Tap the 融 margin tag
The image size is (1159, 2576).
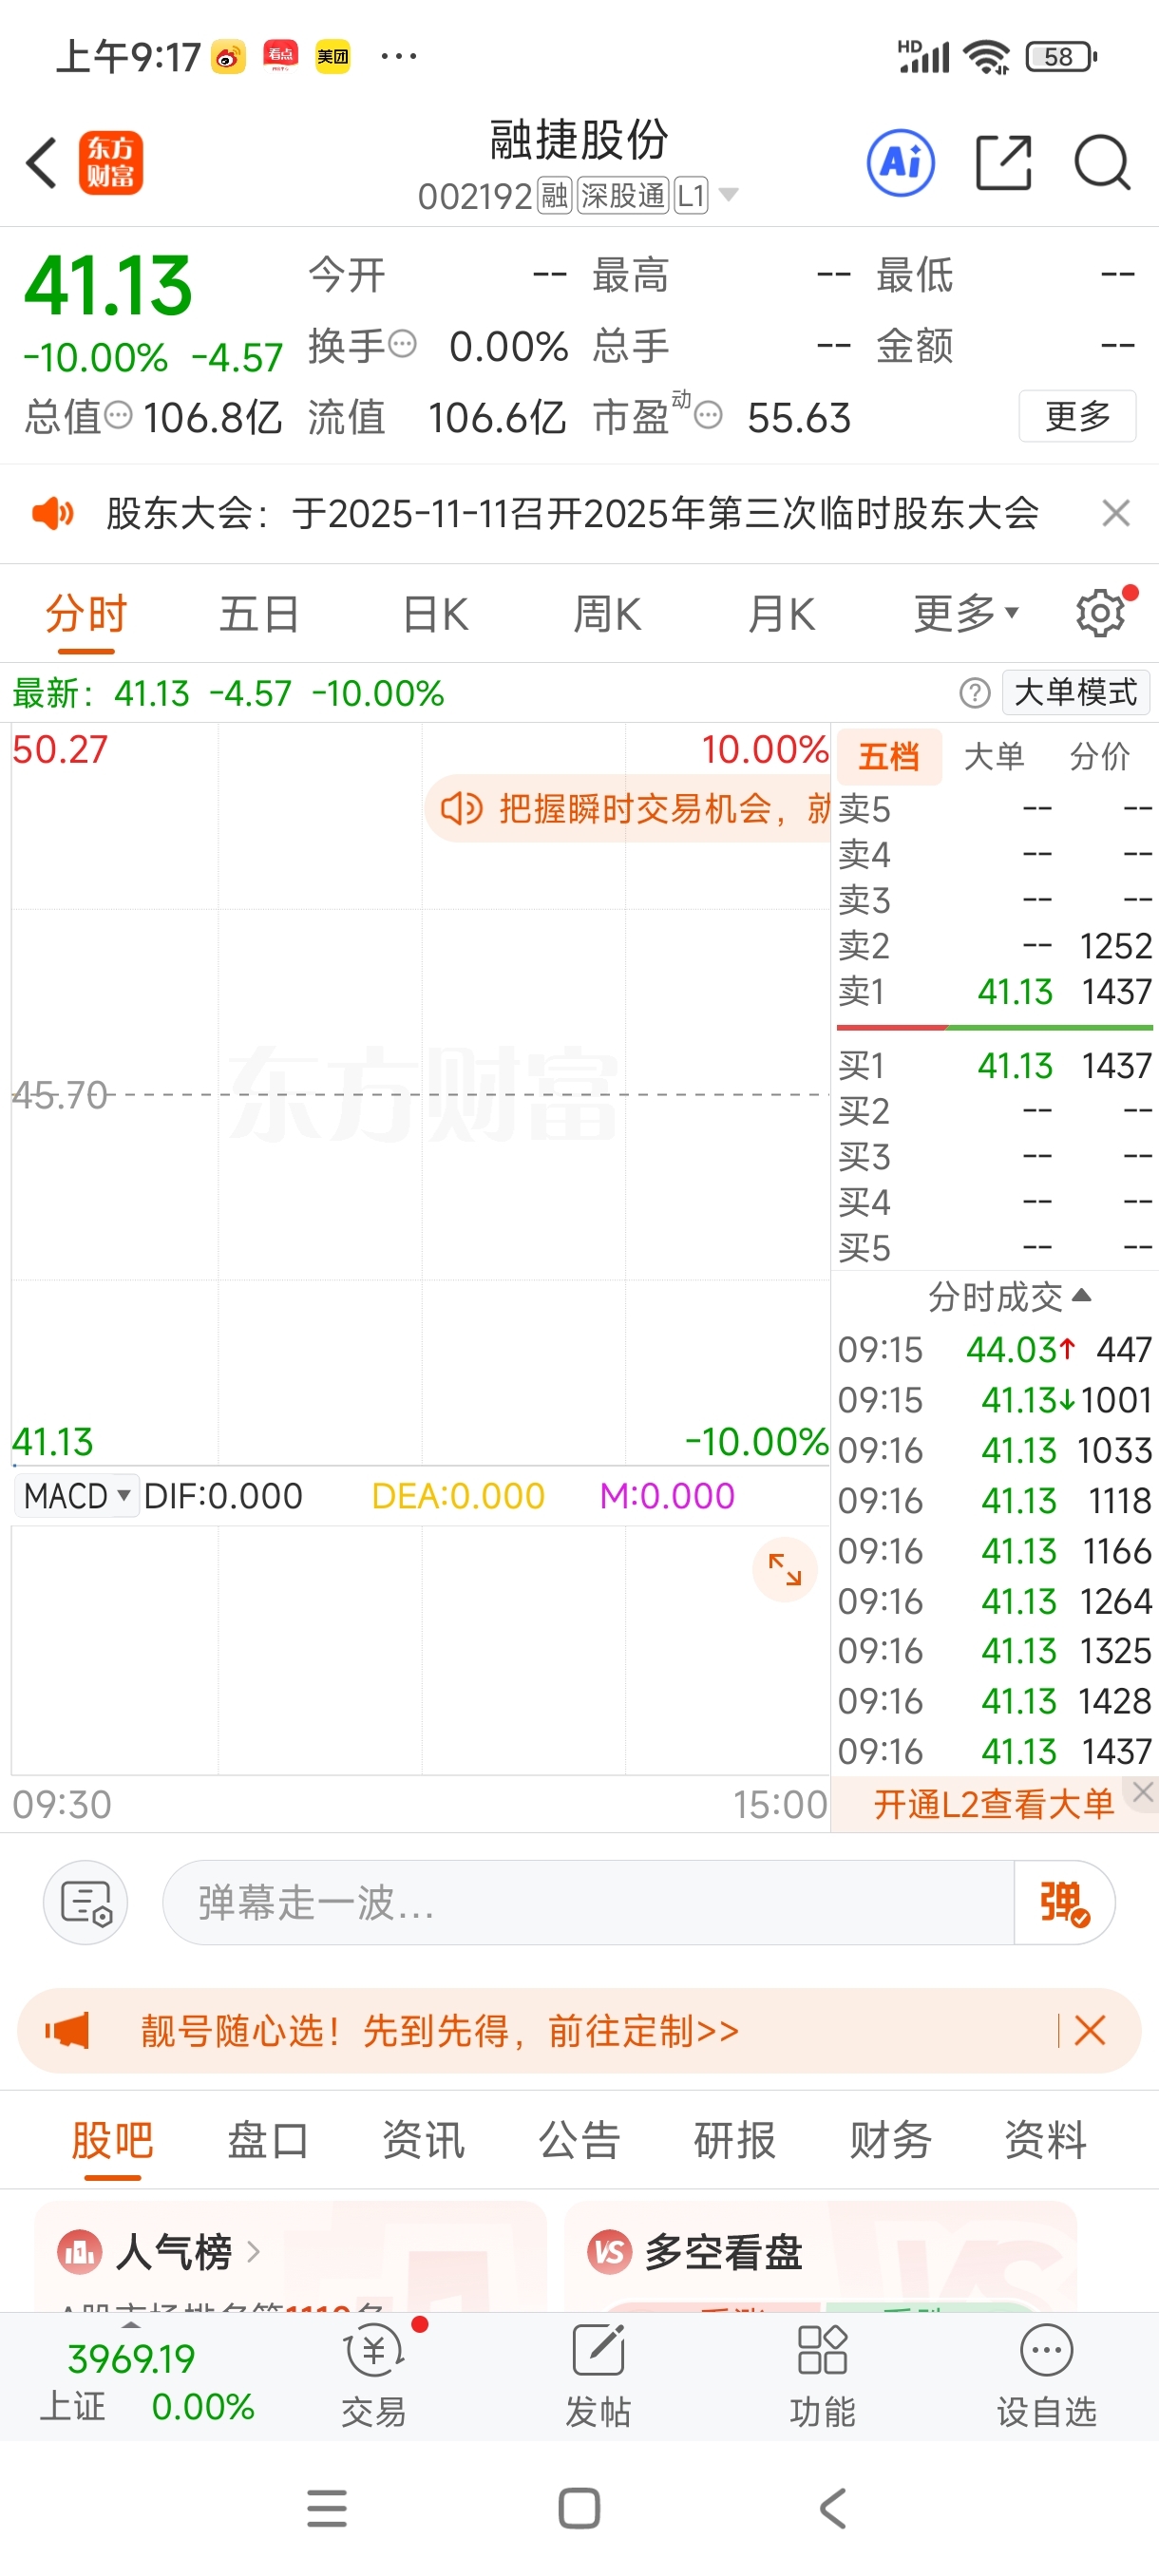coord(554,195)
